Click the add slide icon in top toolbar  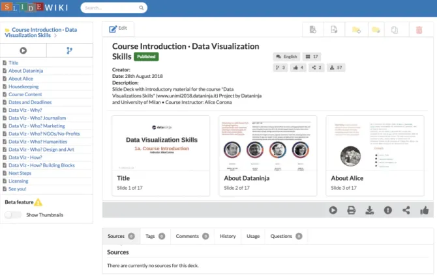click(313, 29)
